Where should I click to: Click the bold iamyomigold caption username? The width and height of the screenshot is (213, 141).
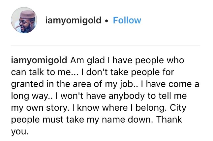pos(39,61)
